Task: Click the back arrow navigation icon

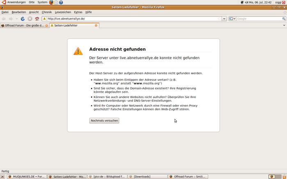Action: [4, 19]
